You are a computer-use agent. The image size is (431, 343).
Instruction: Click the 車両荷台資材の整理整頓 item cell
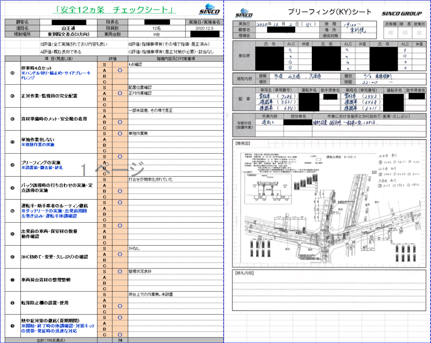59,280
